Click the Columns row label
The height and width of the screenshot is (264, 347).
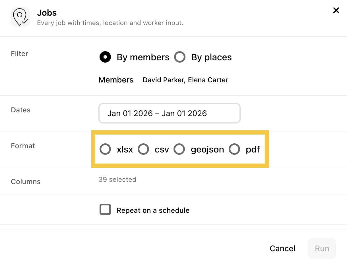pyautogui.click(x=26, y=181)
